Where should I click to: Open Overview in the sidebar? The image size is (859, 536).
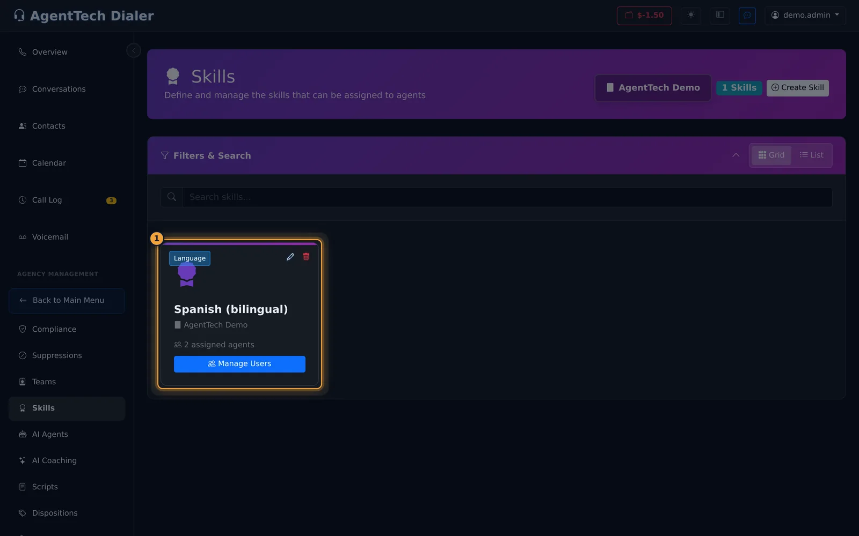67,52
